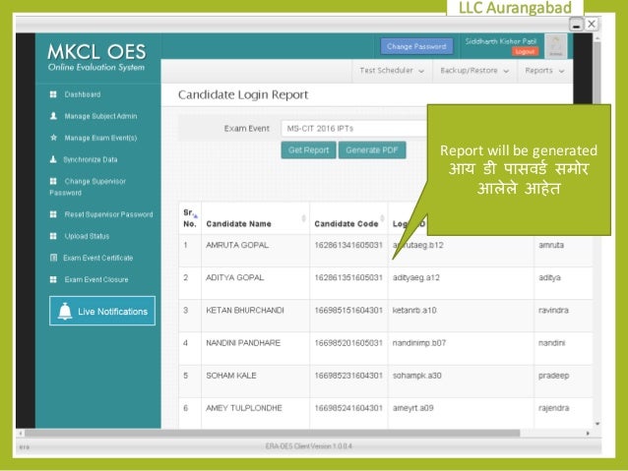Select Synchronize Data menu item
Viewport: 628px width, 471px height.
point(91,159)
